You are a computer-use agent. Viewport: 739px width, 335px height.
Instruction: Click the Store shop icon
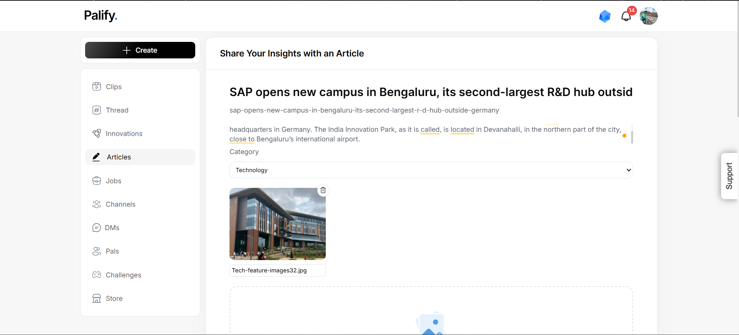click(97, 299)
